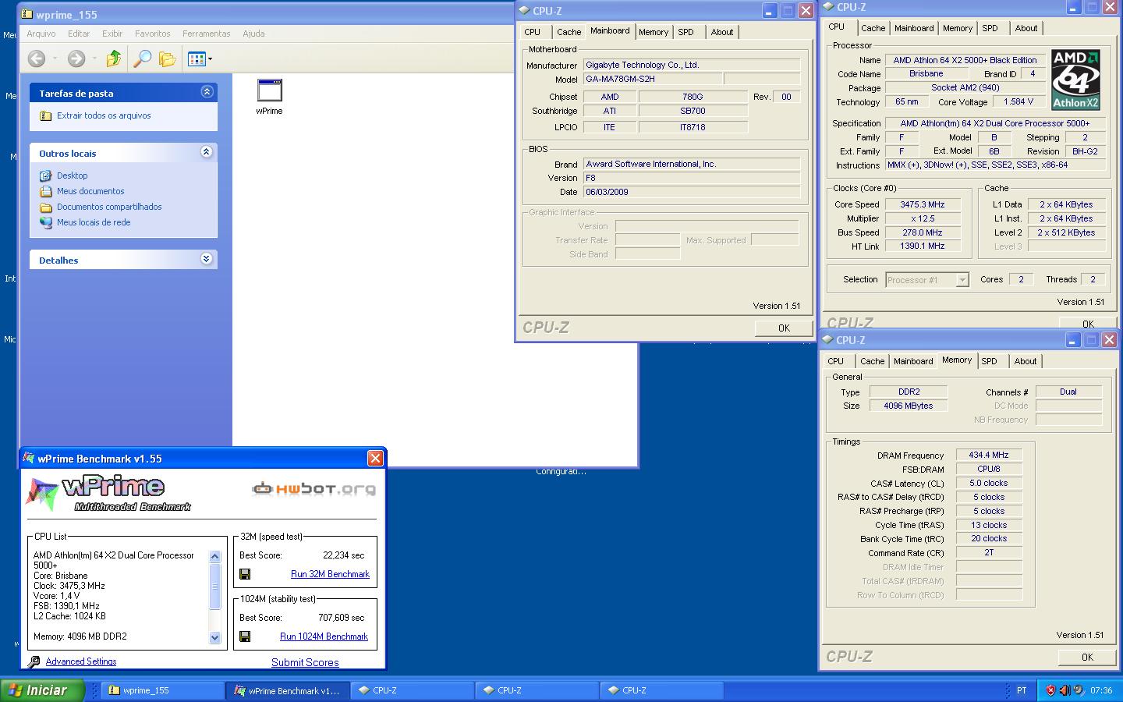Click the clock showing 07:36
The height and width of the screenshot is (702, 1123).
point(1101,690)
